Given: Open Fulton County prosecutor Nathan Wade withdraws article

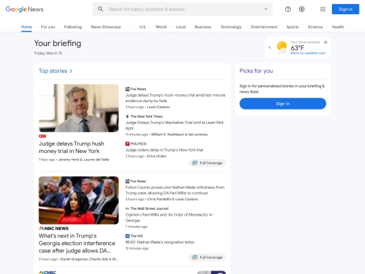Looking at the screenshot, I should pos(175,190).
